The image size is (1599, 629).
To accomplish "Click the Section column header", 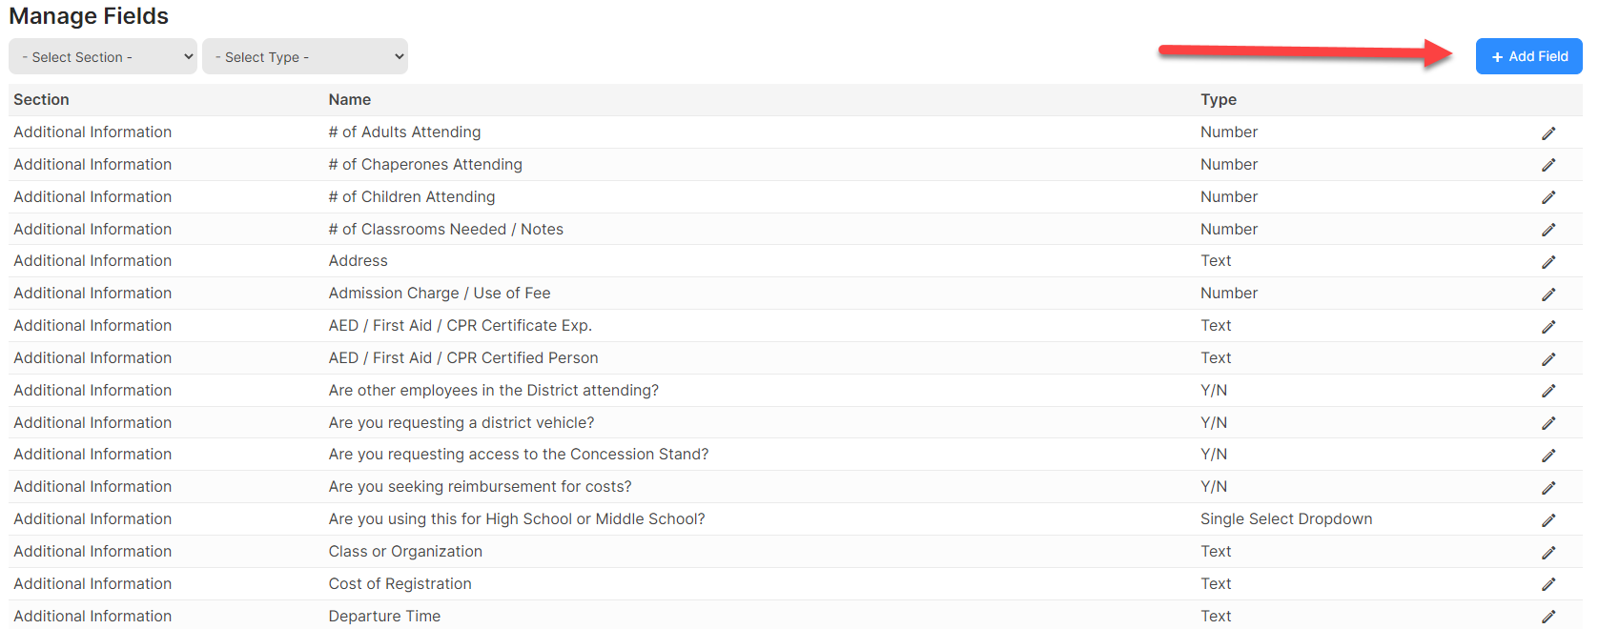I will (x=41, y=99).
